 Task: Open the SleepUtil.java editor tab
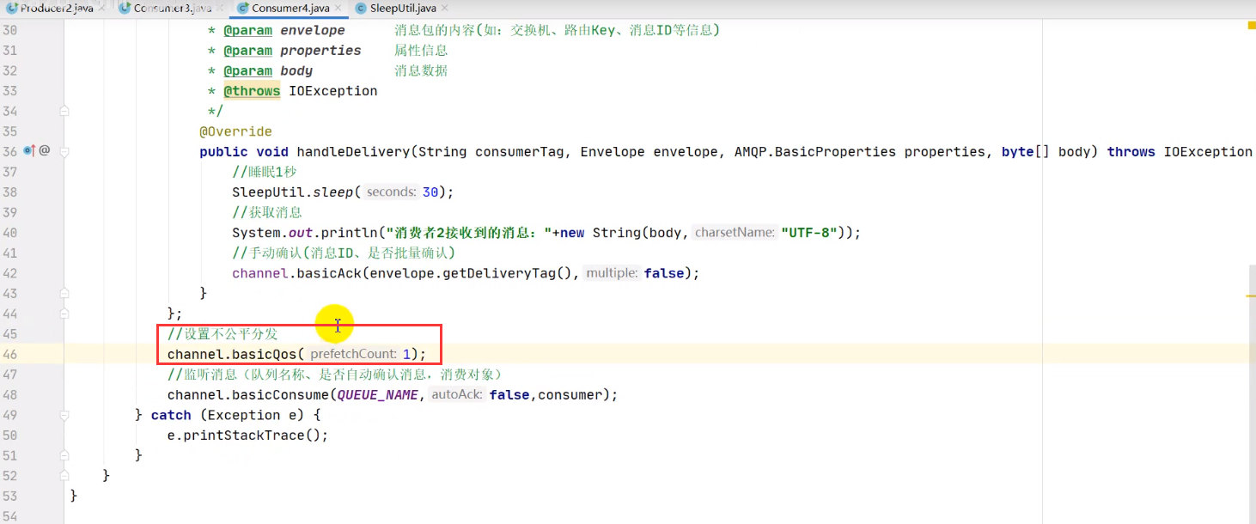point(395,8)
